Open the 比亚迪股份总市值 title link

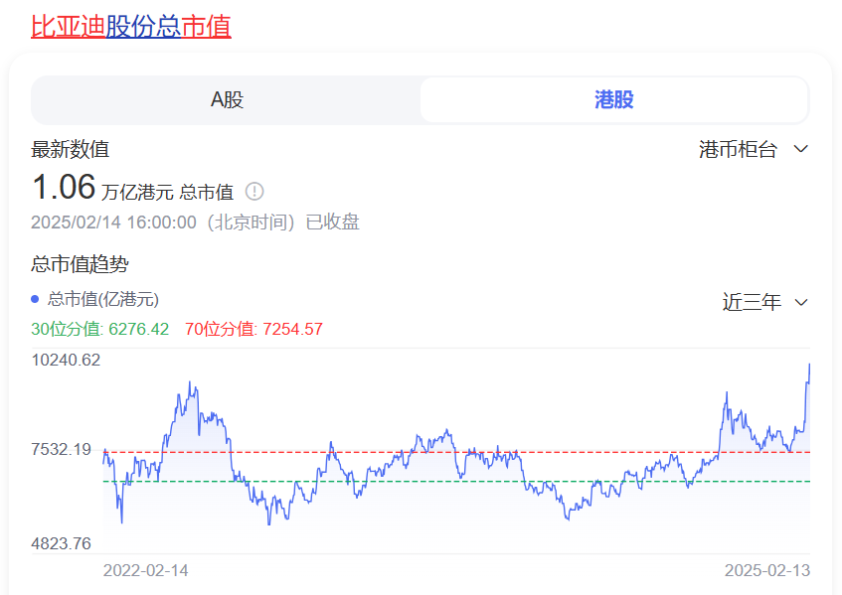click(130, 26)
